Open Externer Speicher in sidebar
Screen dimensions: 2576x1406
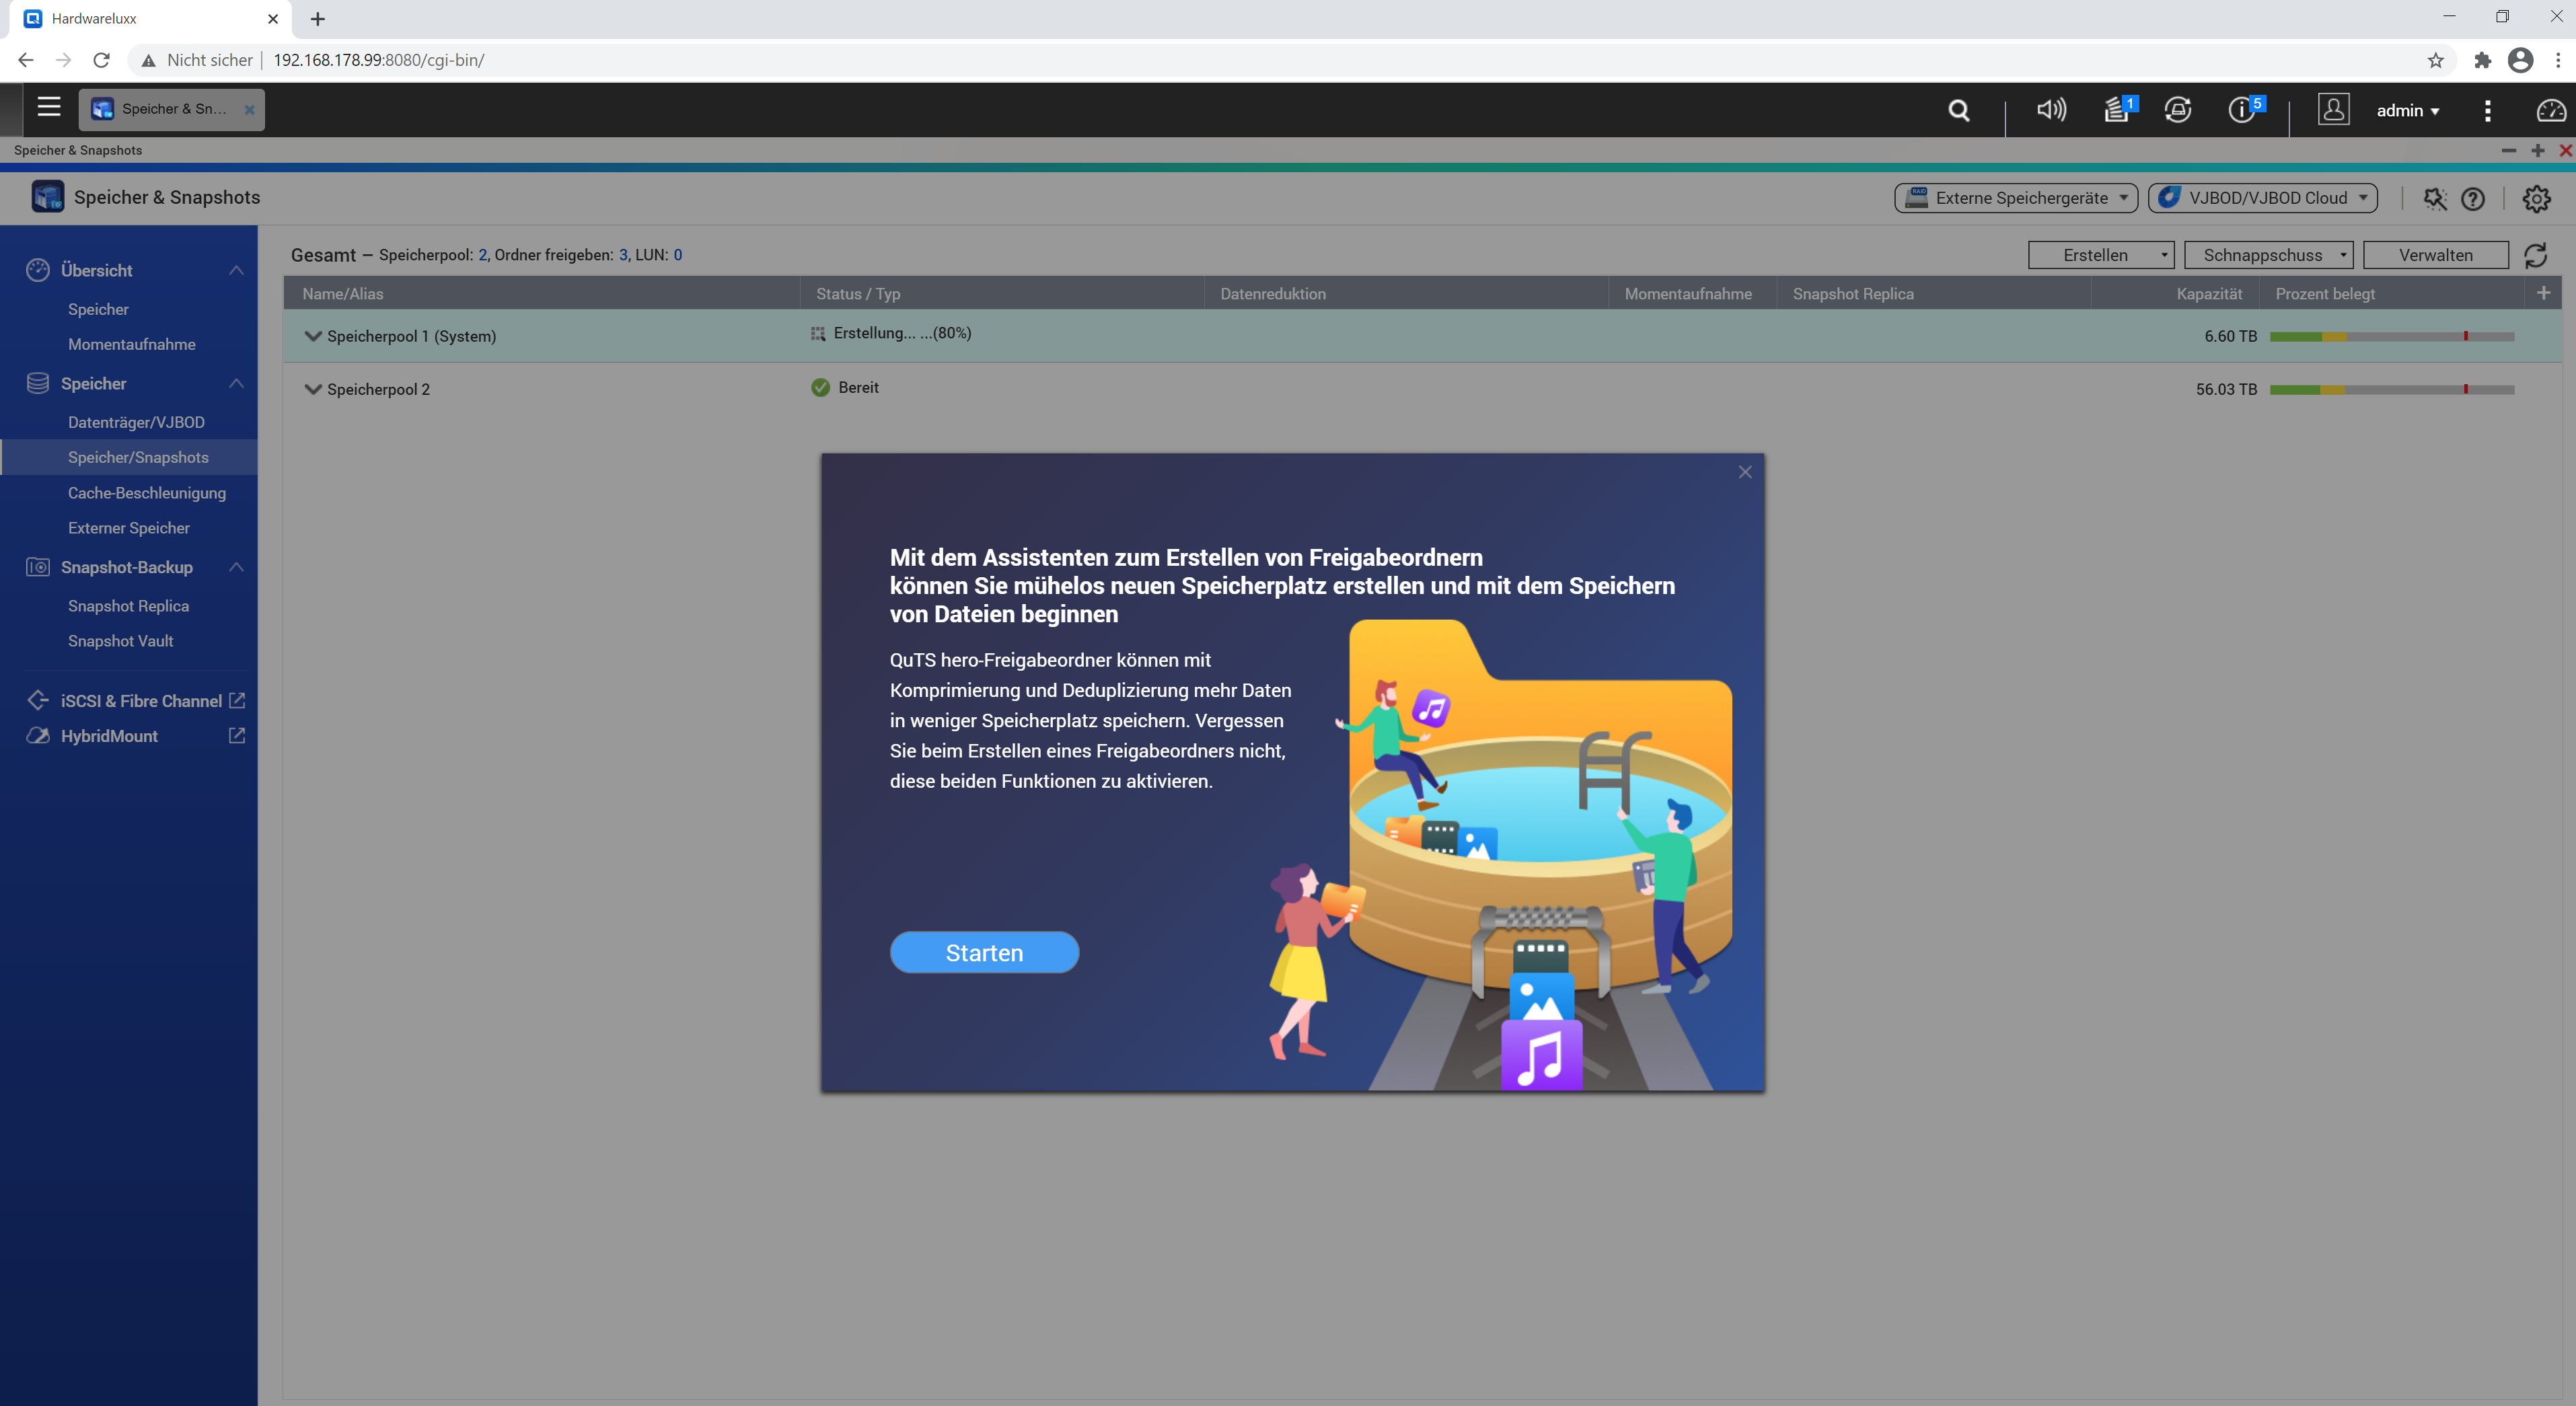point(129,528)
